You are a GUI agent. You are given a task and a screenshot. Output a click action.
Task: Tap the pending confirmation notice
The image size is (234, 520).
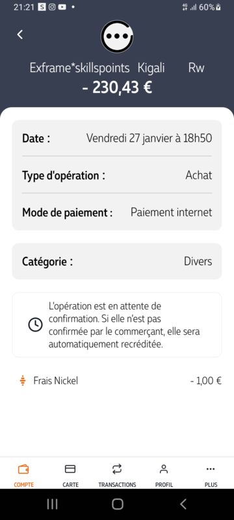point(117,324)
